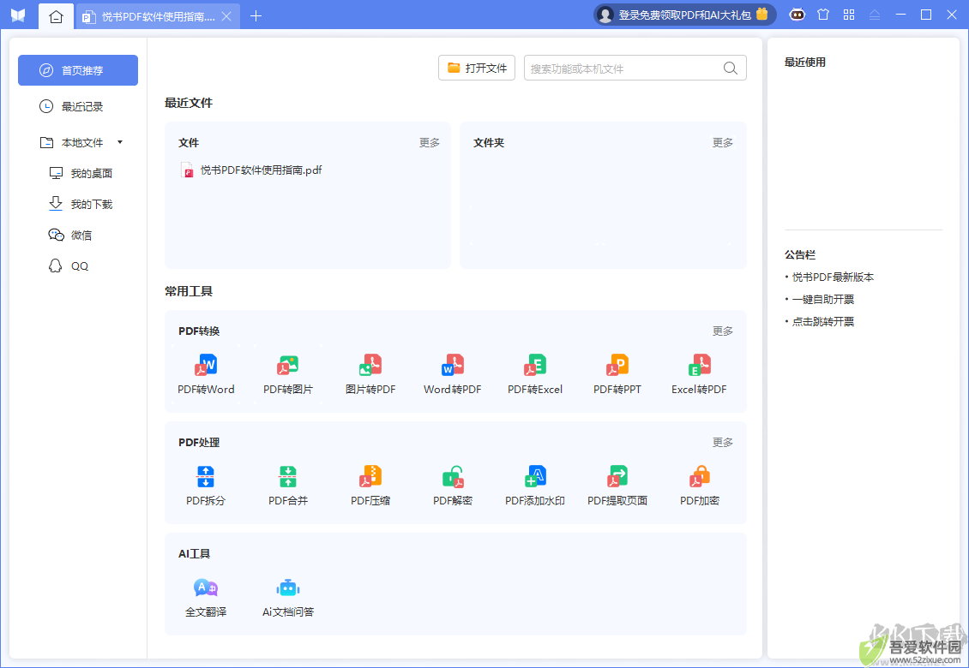Launch the PDF转图片 tool

[x=288, y=373]
